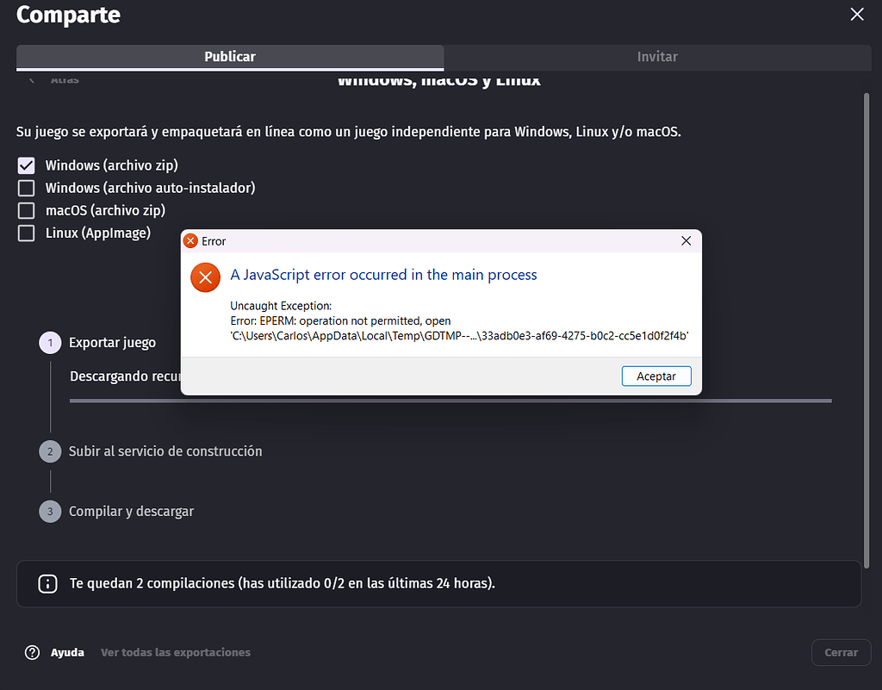The width and height of the screenshot is (882, 690).
Task: Select step 1 circle for Exportar juego
Action: [x=50, y=342]
